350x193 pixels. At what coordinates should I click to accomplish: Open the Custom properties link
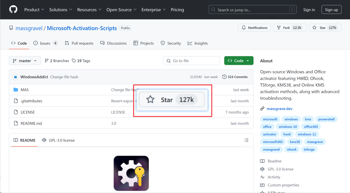click(280, 185)
